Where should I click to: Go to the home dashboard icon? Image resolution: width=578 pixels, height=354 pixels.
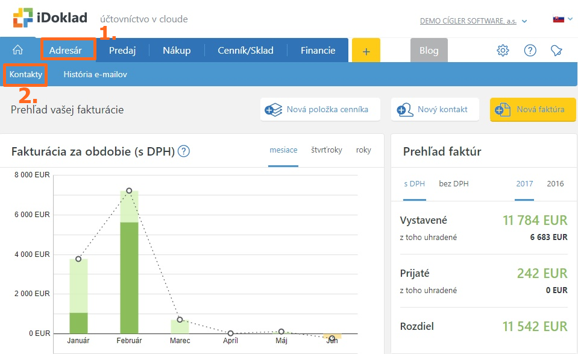pyautogui.click(x=18, y=50)
